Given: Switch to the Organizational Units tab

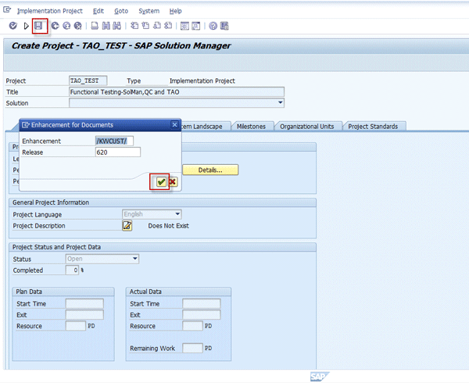Looking at the screenshot, I should coord(307,127).
